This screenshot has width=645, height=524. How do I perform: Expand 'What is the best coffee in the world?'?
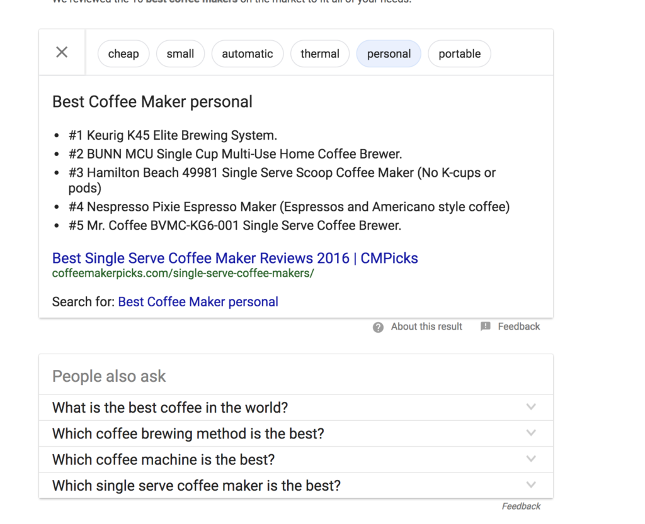tap(296, 408)
